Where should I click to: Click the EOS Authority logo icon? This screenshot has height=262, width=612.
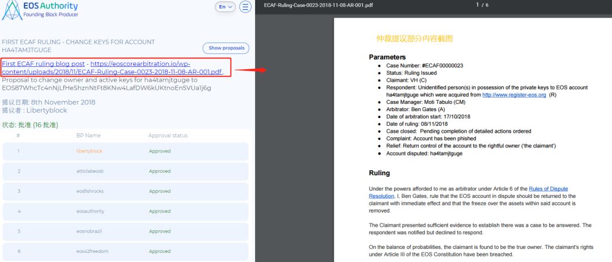pyautogui.click(x=12, y=10)
